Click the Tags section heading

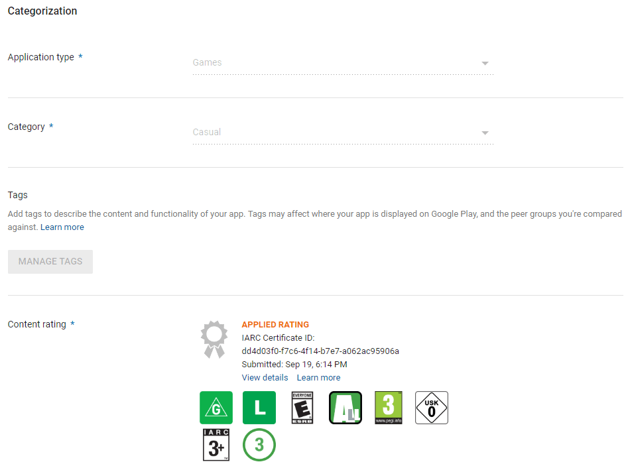(x=17, y=195)
